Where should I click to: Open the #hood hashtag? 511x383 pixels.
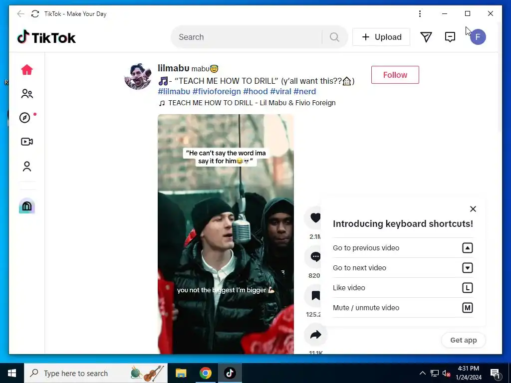pos(255,92)
